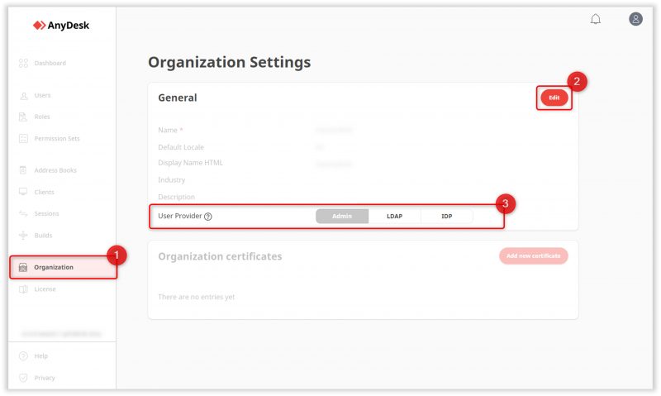Select Organization in the sidebar
The width and height of the screenshot is (661, 396).
[63, 267]
